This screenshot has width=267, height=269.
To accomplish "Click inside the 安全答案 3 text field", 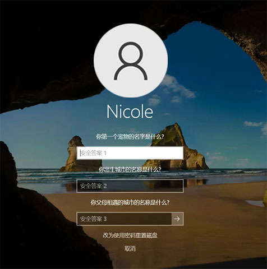I will (x=124, y=219).
